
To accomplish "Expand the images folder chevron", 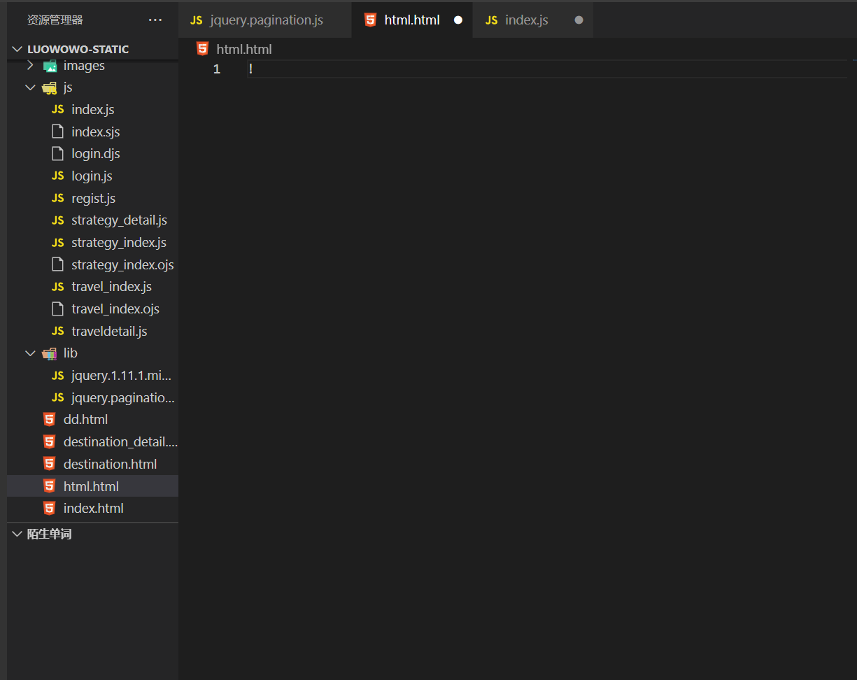I will pos(29,66).
